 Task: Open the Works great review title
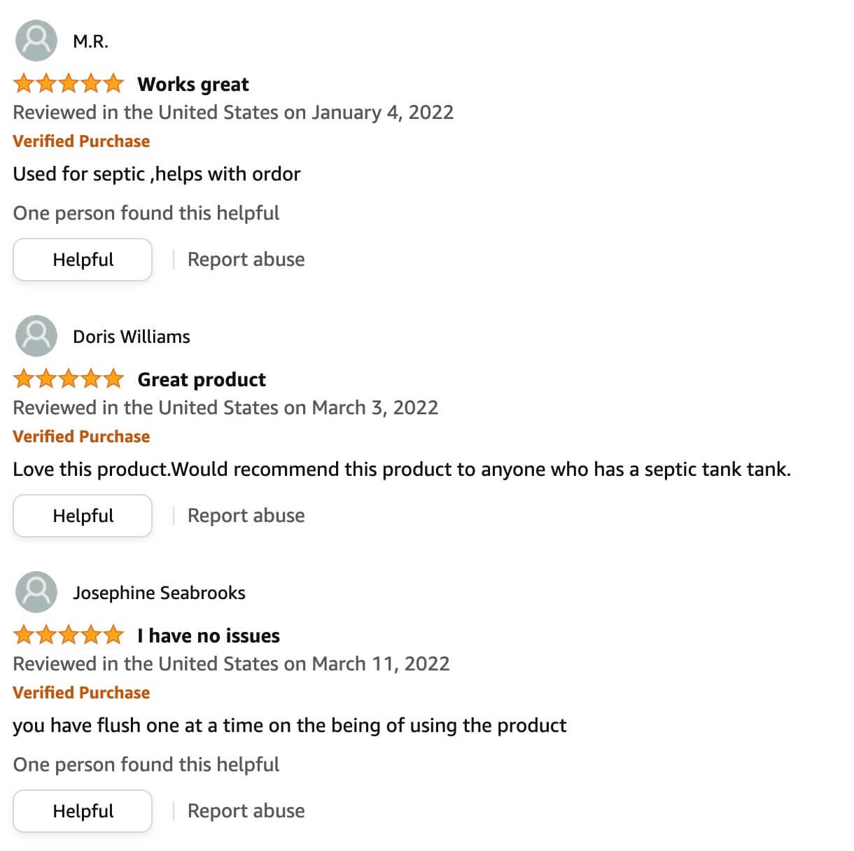(193, 85)
